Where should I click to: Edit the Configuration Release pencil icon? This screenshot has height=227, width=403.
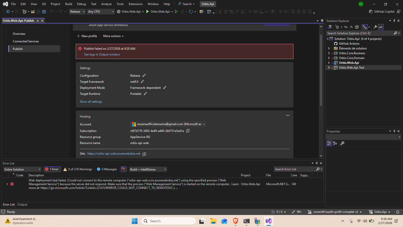pos(144,75)
